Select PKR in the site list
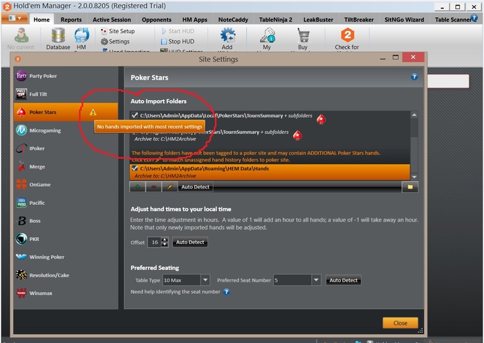 click(66, 239)
